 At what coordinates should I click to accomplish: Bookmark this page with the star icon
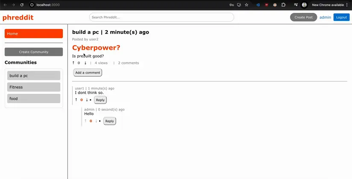(246, 5)
